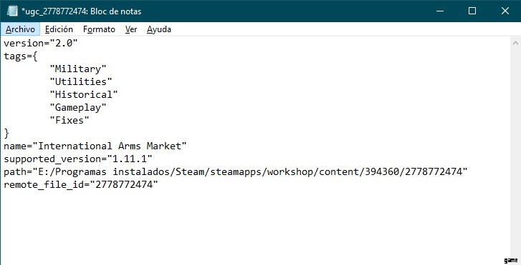Maximize the Bloc de notas window
The image size is (521, 265).
pos(472,11)
